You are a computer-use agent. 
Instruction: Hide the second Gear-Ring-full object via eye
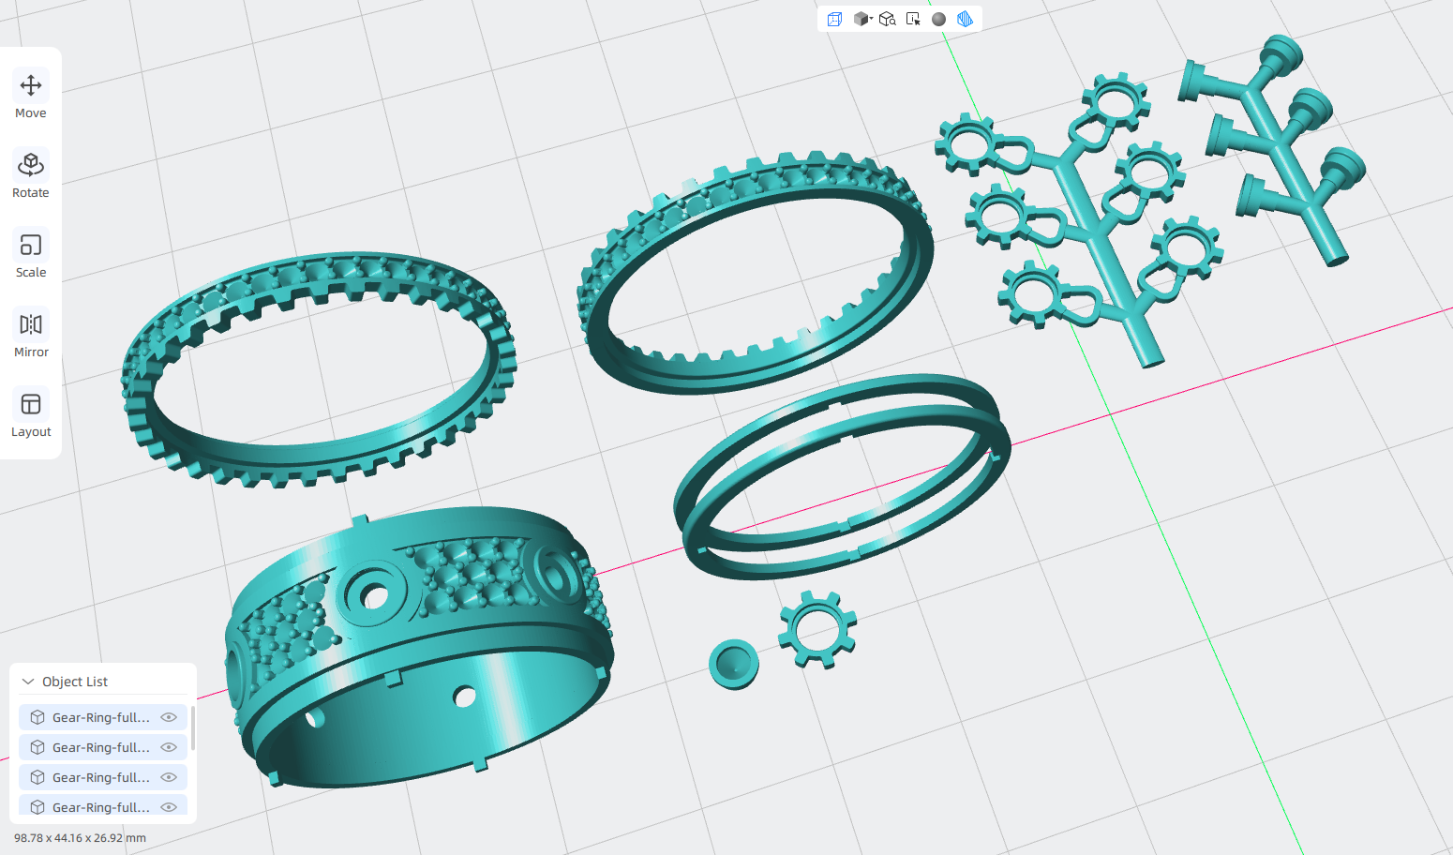tap(169, 747)
